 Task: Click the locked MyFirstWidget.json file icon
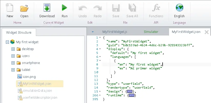(x=20, y=84)
